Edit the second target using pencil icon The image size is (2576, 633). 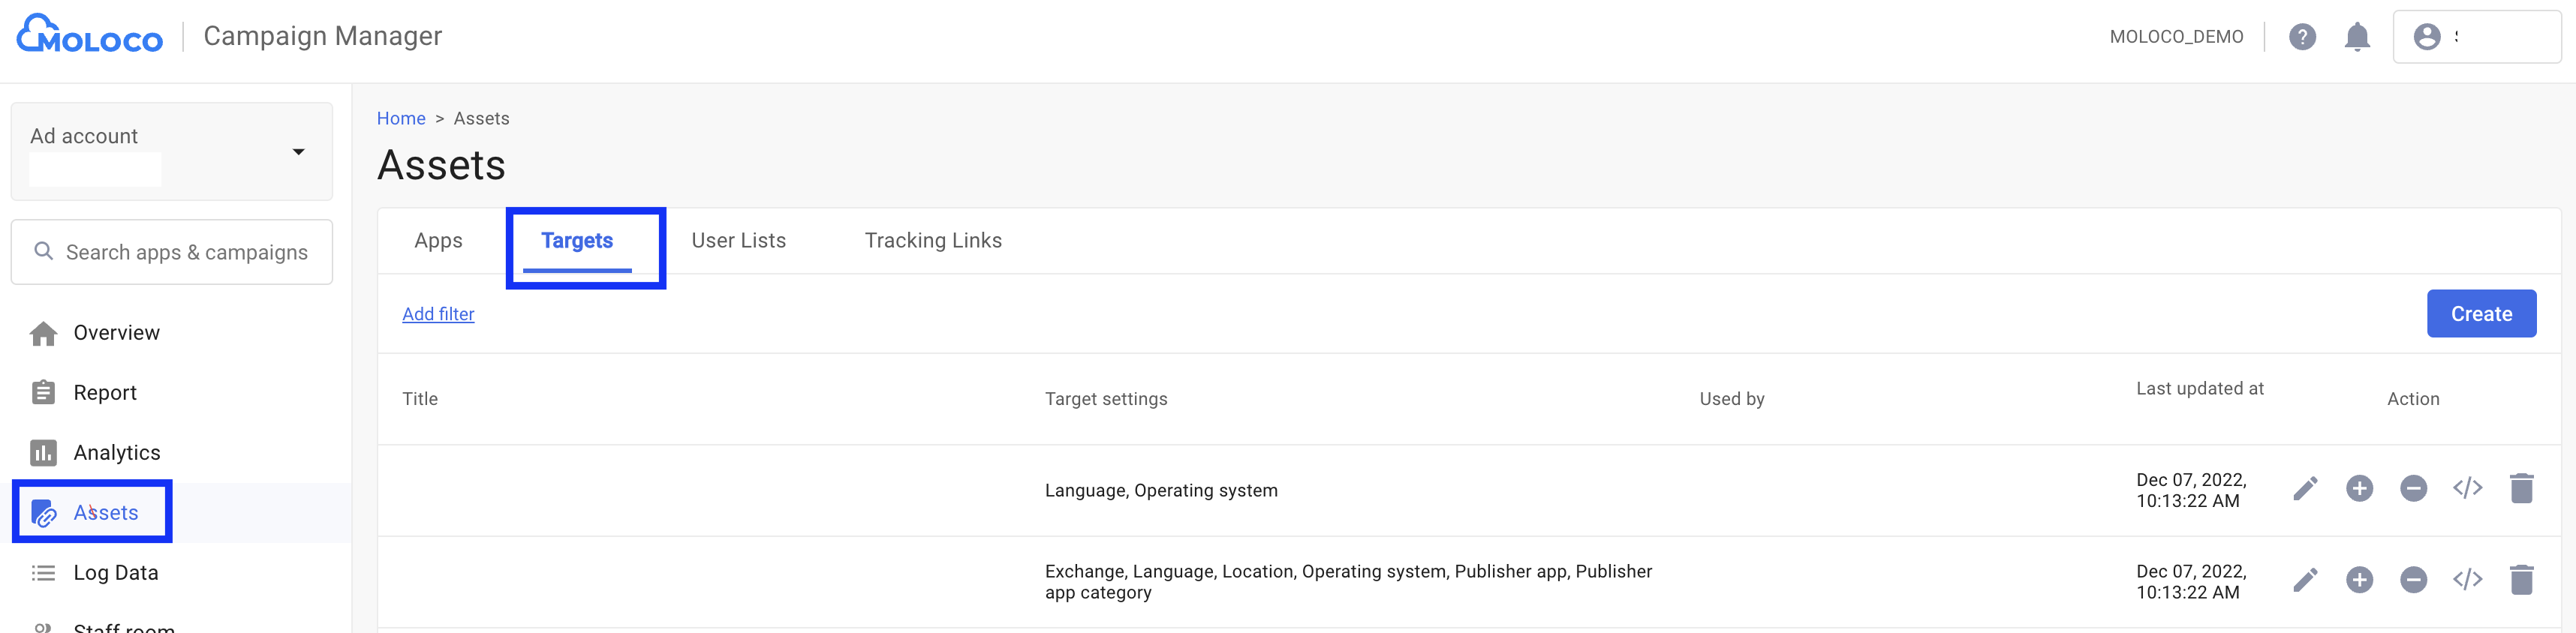click(x=2305, y=580)
